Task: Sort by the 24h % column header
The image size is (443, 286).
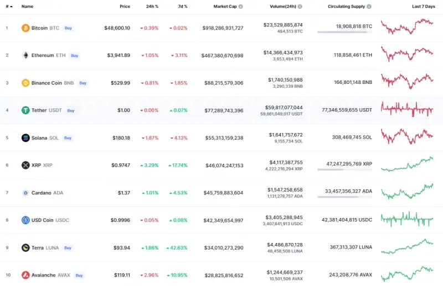Action: coord(152,7)
